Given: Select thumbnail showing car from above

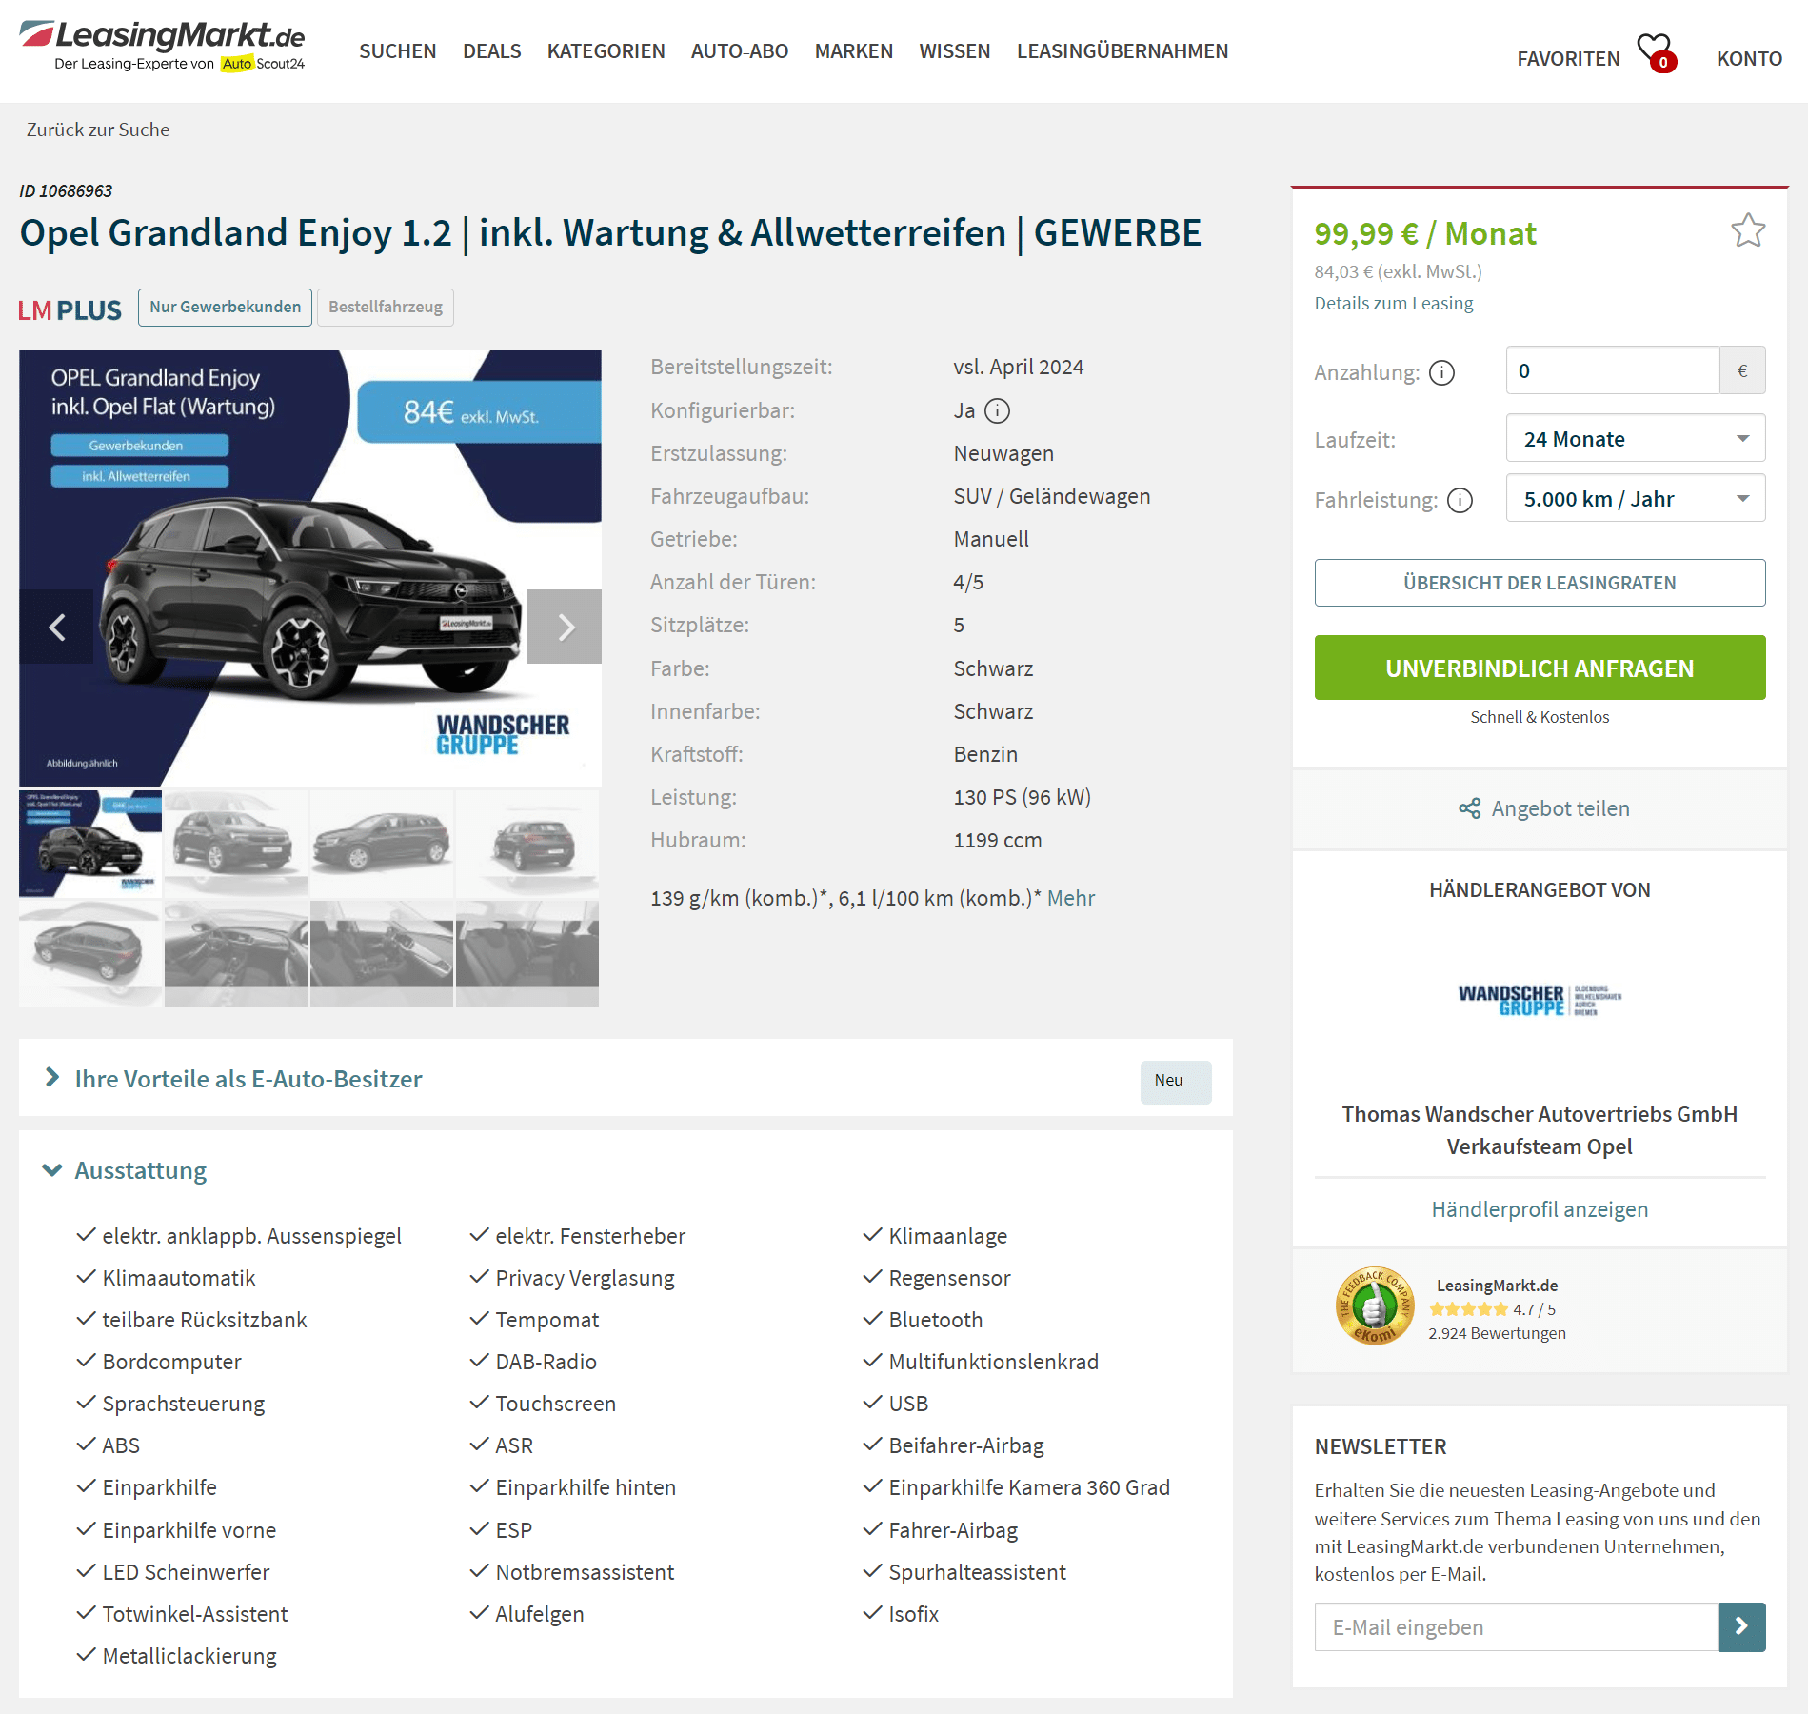Looking at the screenshot, I should [90, 953].
